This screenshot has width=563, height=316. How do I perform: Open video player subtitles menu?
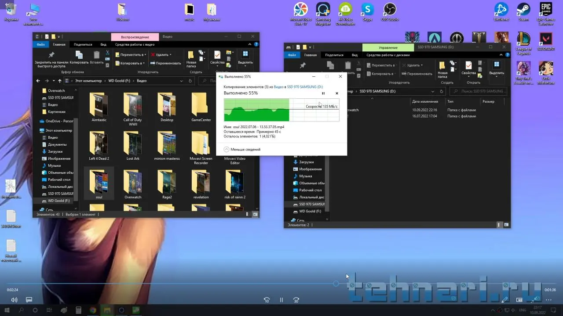tap(29, 300)
